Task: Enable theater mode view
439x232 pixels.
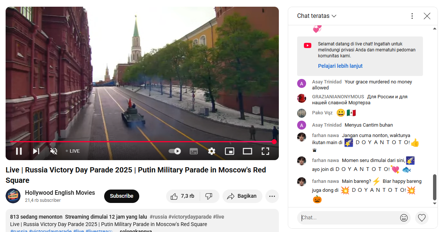Action: point(247,151)
